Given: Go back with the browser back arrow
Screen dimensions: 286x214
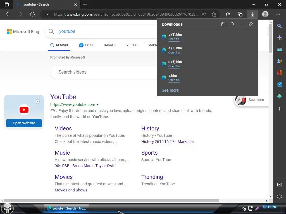Looking at the screenshot, I should (8, 14).
